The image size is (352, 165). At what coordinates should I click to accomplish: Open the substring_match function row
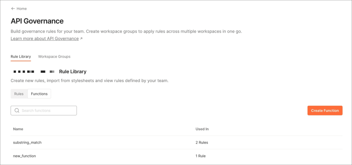pos(176,142)
